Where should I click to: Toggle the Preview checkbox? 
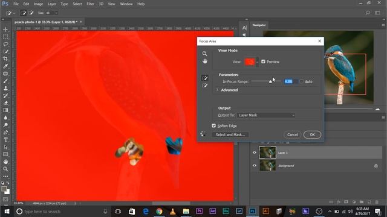264,61
